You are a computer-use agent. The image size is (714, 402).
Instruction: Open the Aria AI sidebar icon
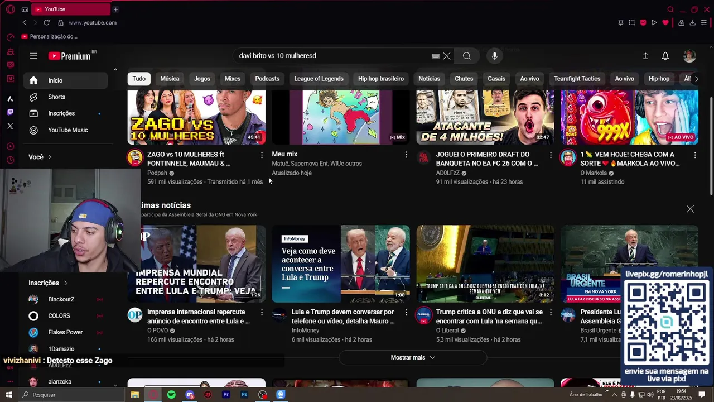pyautogui.click(x=10, y=99)
